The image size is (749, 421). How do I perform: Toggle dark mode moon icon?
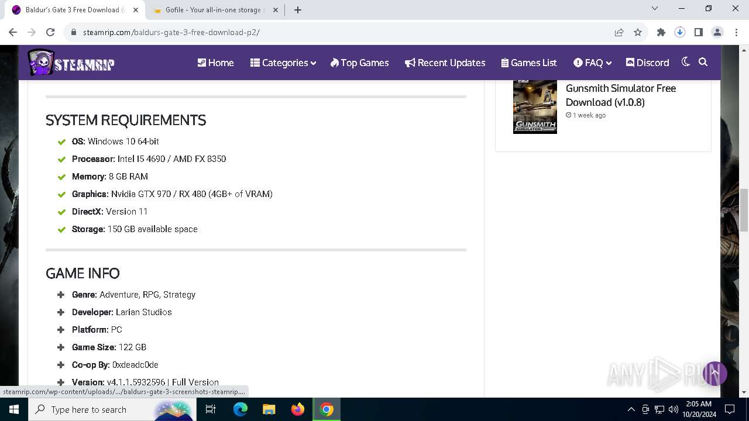[686, 62]
